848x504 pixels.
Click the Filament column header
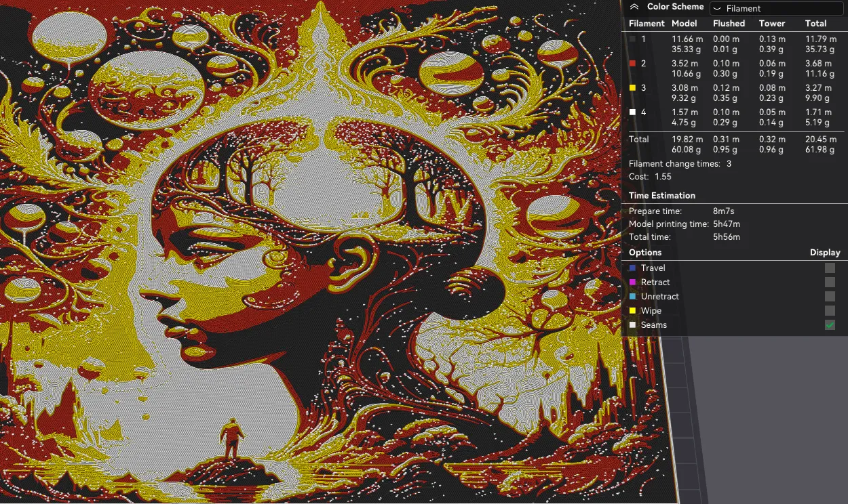click(x=647, y=23)
